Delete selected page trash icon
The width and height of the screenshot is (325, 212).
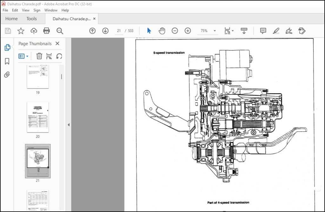point(39,56)
